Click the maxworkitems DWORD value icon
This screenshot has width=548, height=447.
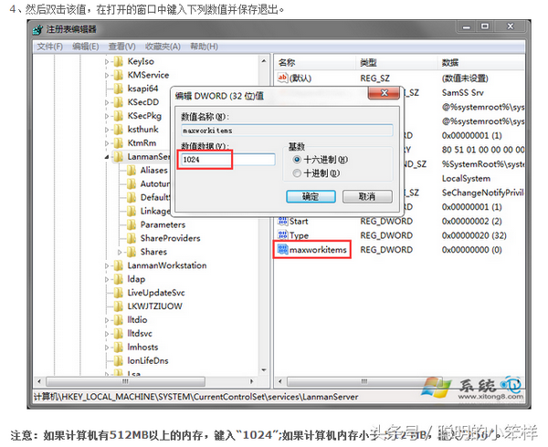click(x=282, y=249)
